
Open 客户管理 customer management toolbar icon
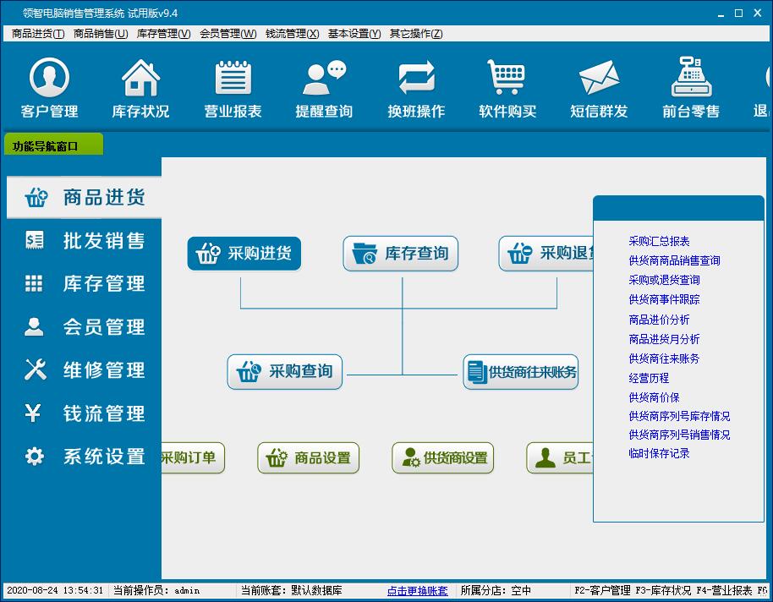(49, 88)
